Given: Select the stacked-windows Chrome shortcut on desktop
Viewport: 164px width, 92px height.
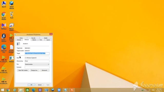Looking at the screenshot, I should (12, 27).
